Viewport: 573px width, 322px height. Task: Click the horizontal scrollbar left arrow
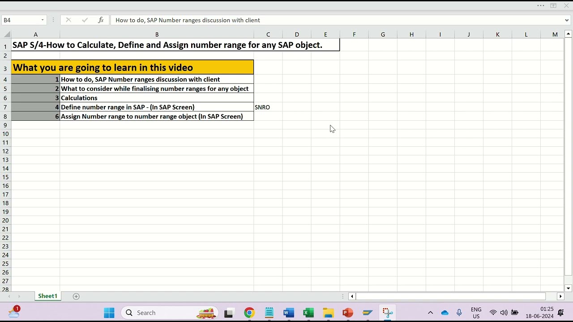tap(352, 296)
